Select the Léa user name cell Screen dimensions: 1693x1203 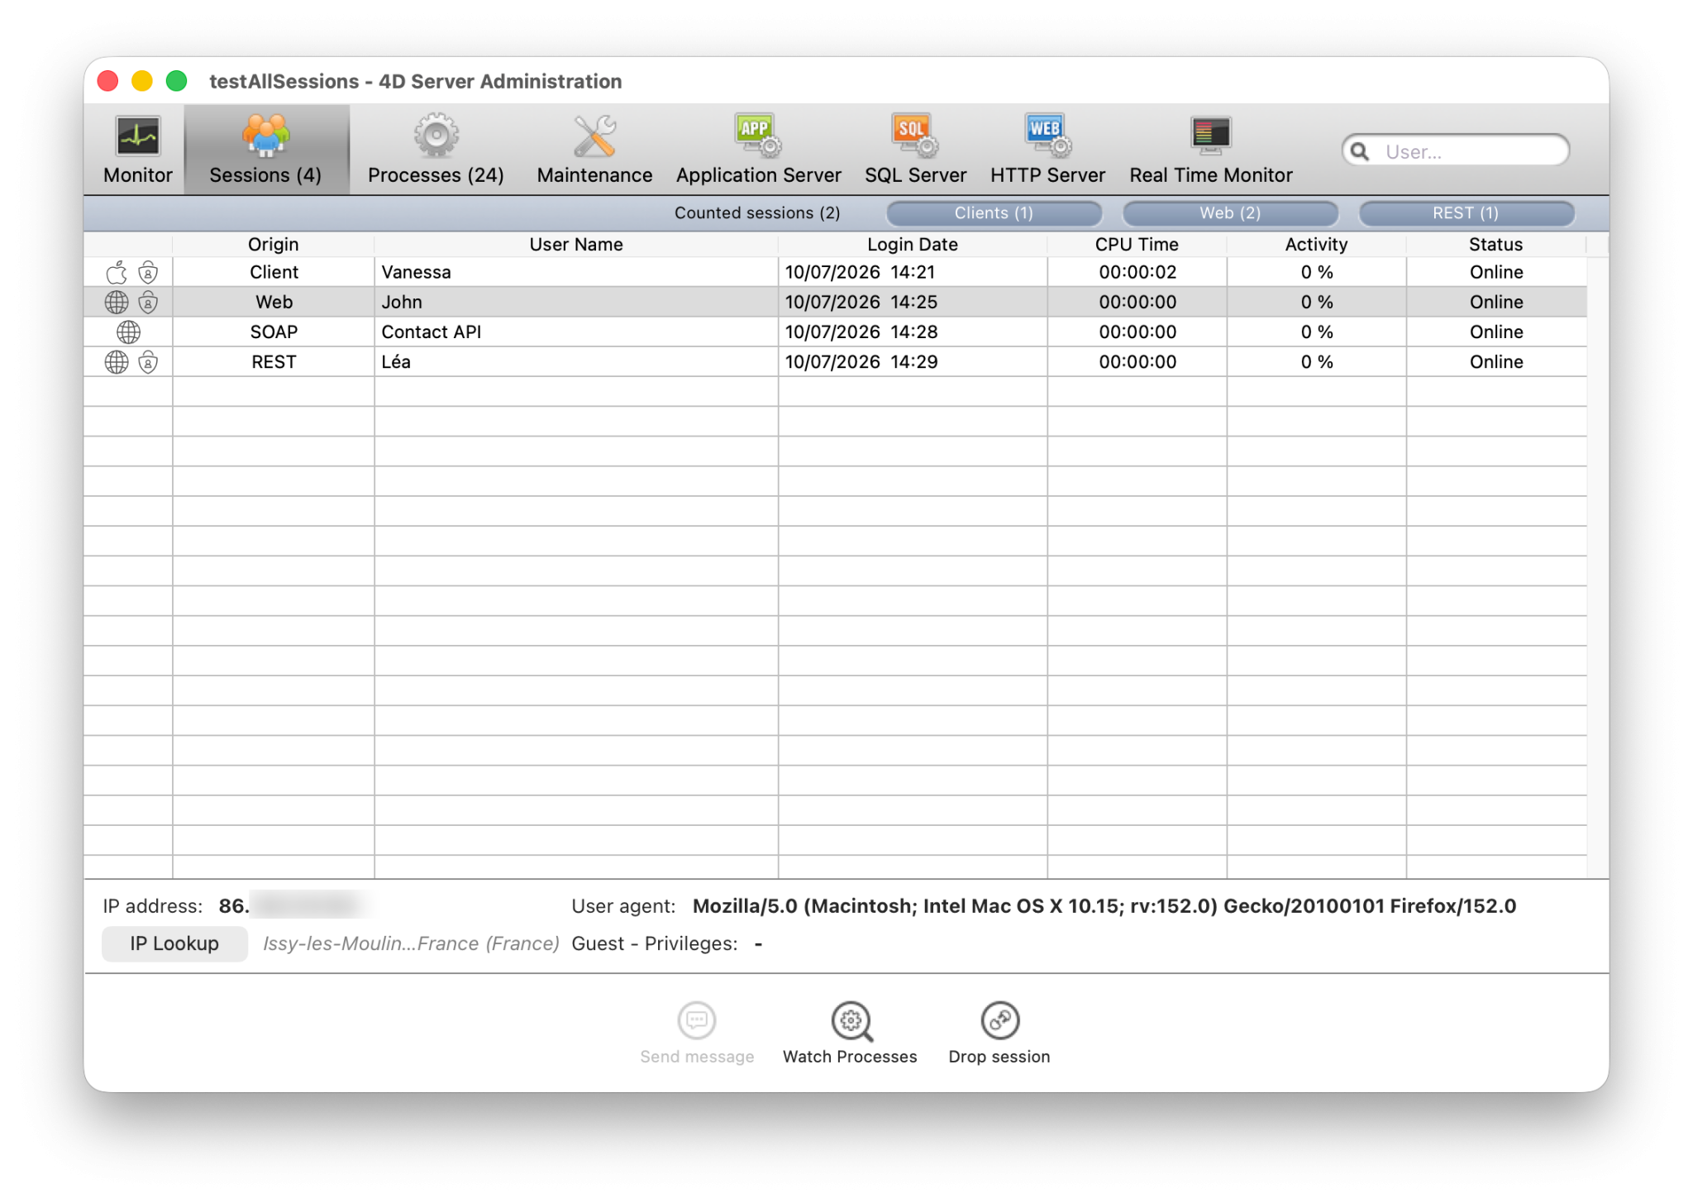(575, 362)
